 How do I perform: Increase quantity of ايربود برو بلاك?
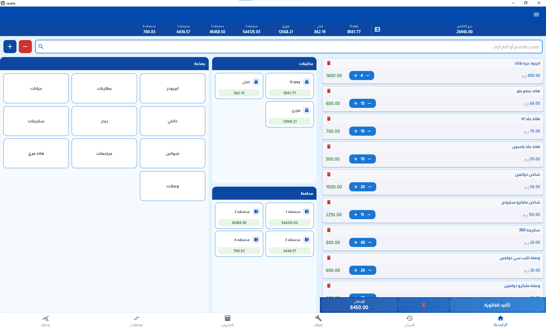click(355, 76)
